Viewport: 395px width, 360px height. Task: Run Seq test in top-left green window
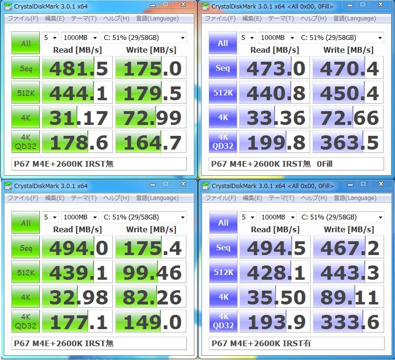pos(26,67)
